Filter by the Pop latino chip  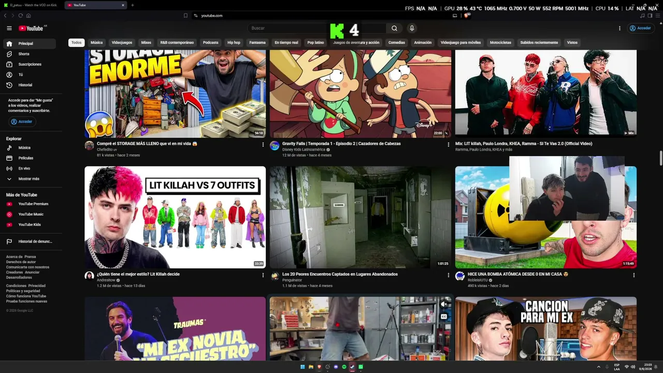[x=315, y=42]
